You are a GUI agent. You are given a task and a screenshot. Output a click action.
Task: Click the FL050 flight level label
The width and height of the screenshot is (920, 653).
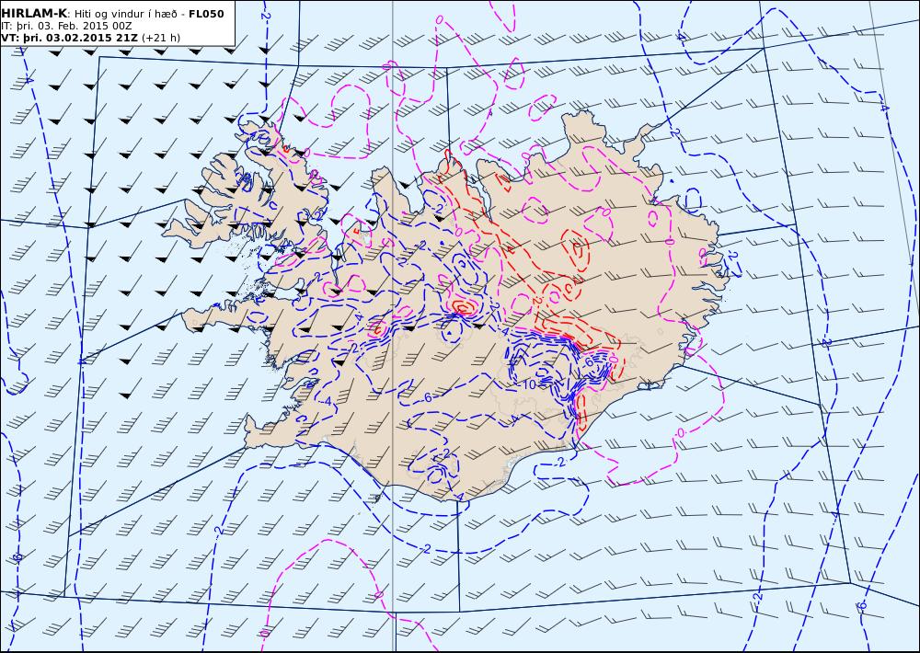click(206, 14)
